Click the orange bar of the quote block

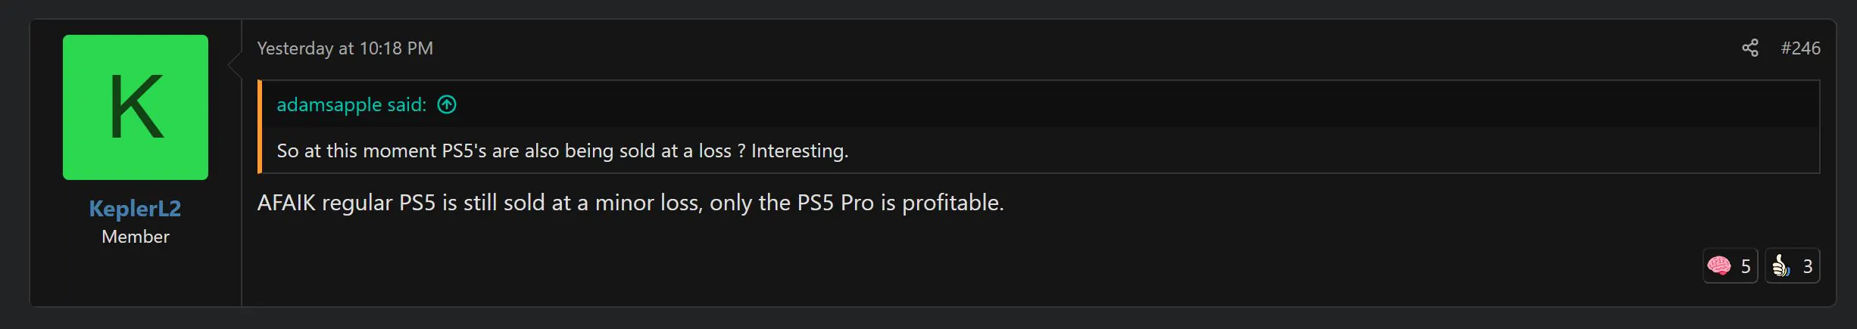(260, 127)
